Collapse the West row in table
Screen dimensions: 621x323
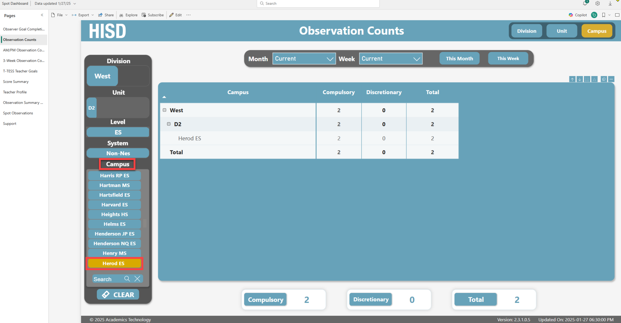[165, 110]
